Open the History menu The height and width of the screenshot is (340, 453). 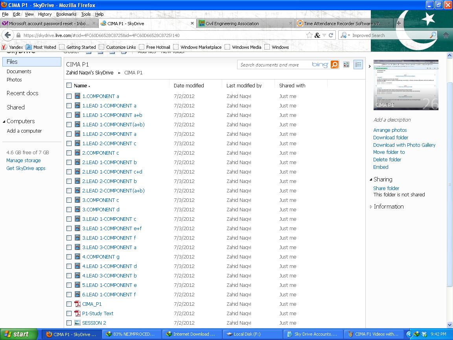(x=45, y=14)
